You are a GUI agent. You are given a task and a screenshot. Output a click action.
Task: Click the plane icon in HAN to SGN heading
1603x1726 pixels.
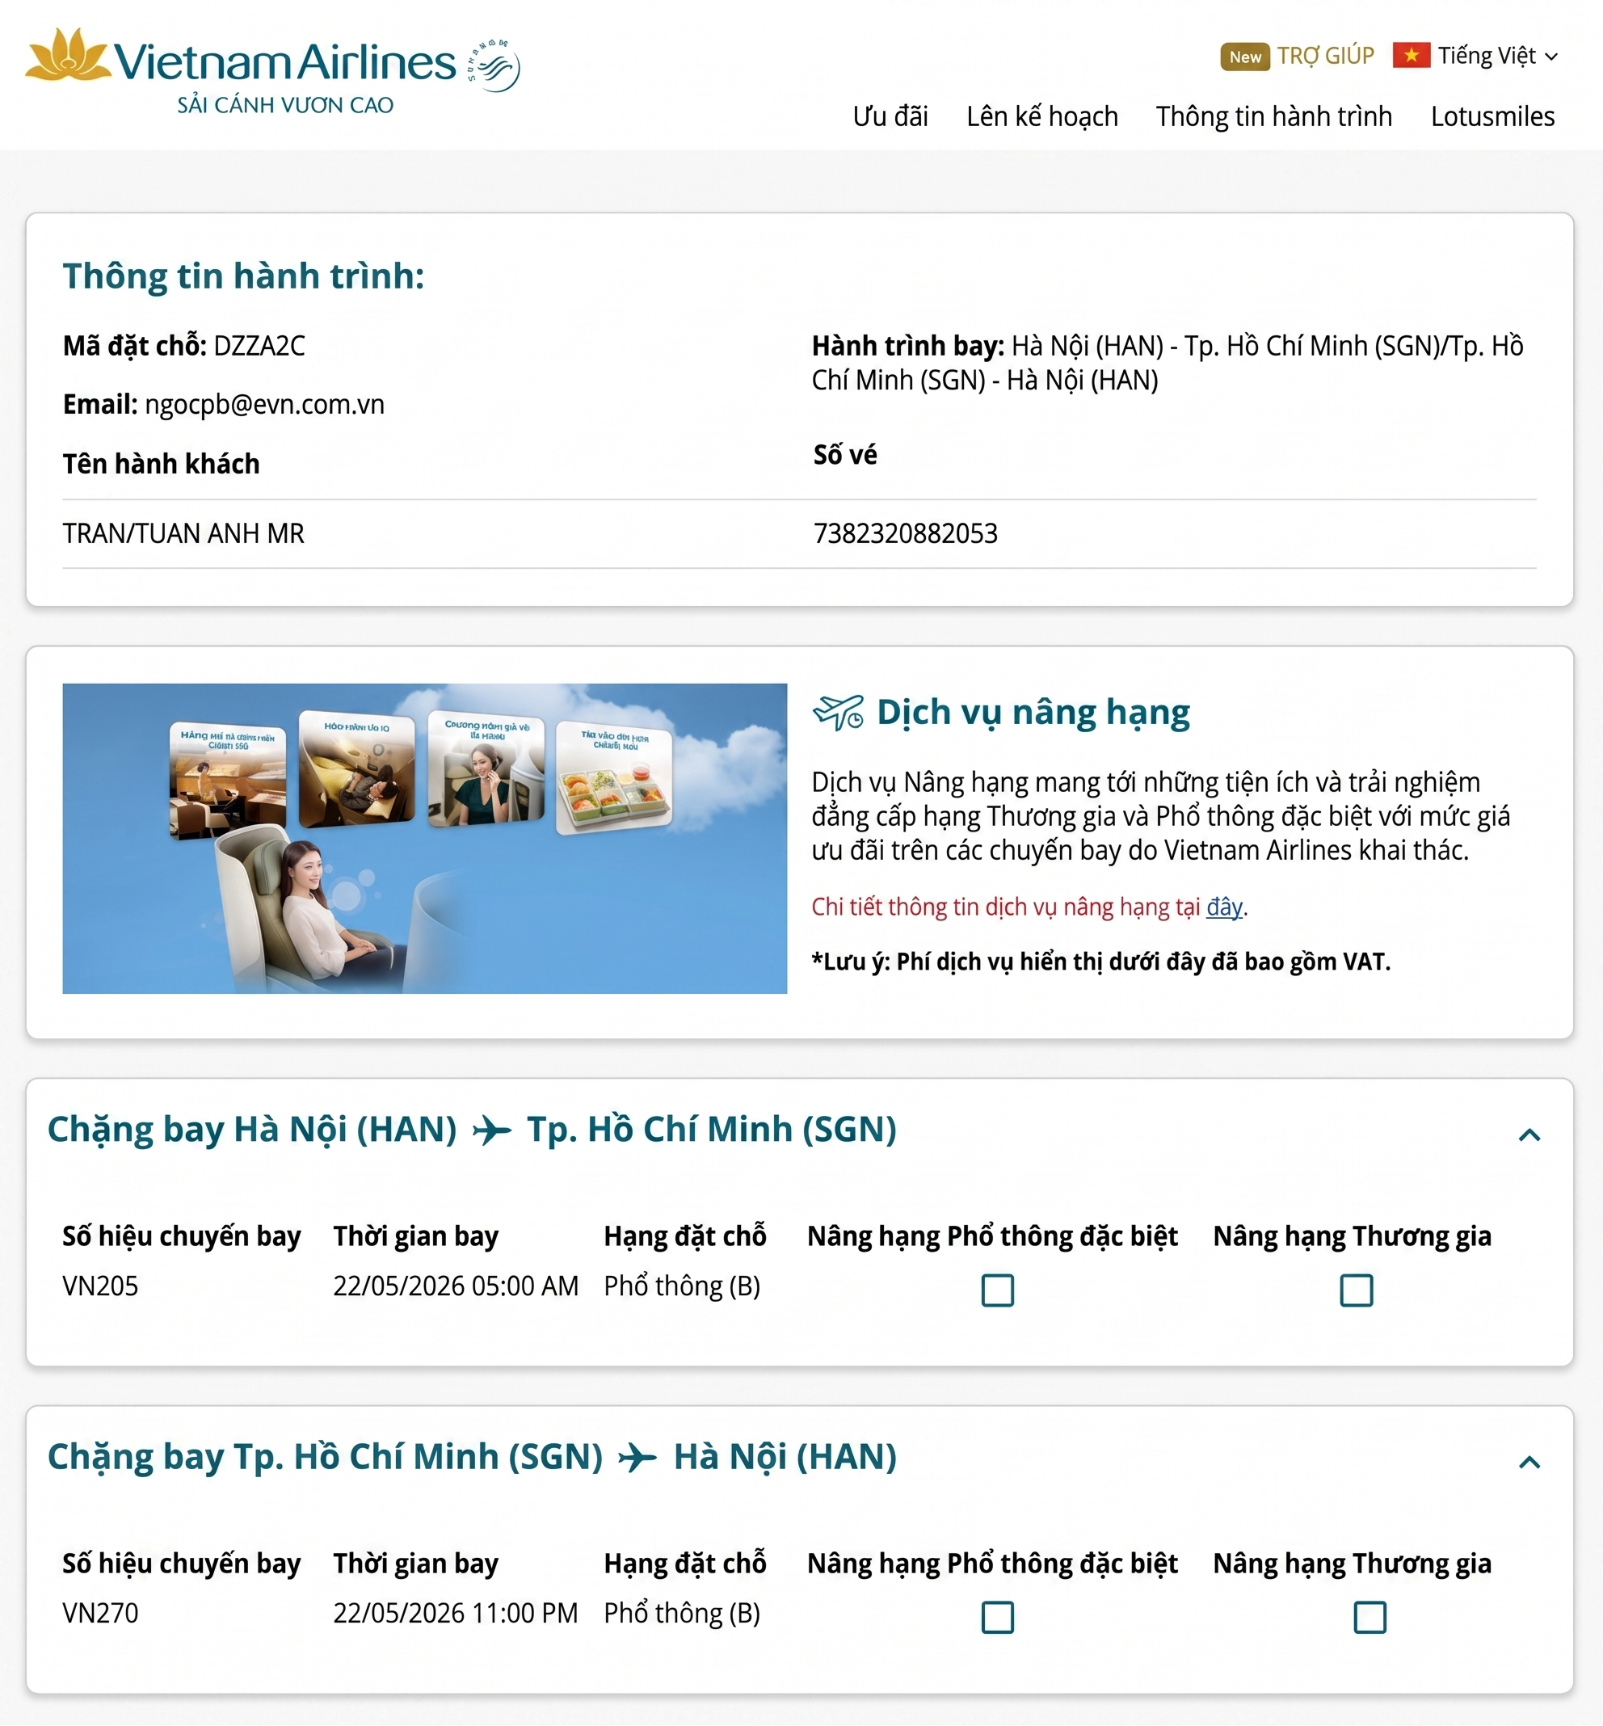(492, 1130)
